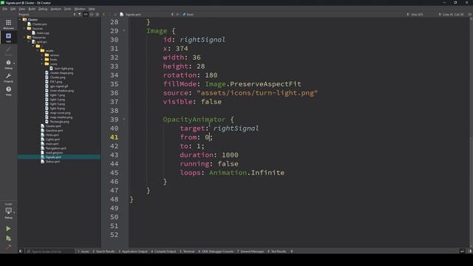This screenshot has height=266, width=473.
Task: Open the Issues output pane
Action: click(x=84, y=251)
